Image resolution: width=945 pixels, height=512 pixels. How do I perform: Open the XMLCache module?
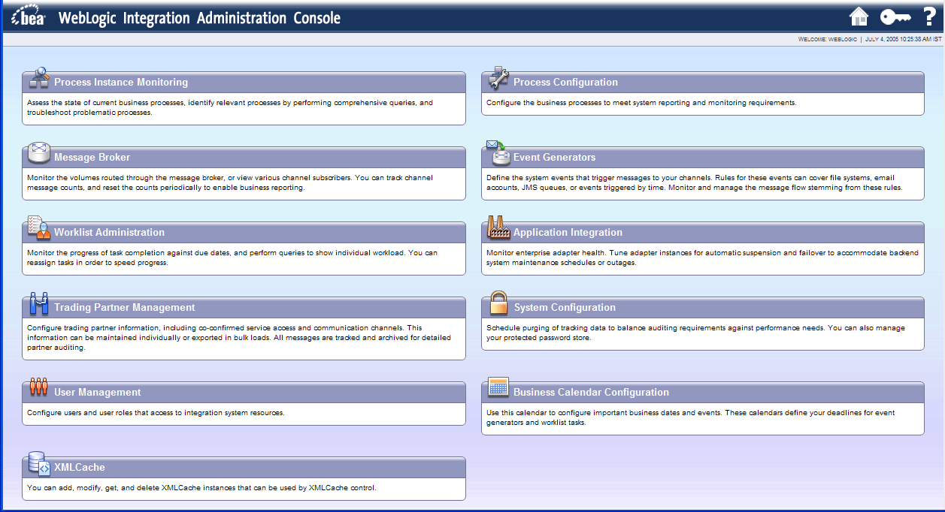[80, 468]
